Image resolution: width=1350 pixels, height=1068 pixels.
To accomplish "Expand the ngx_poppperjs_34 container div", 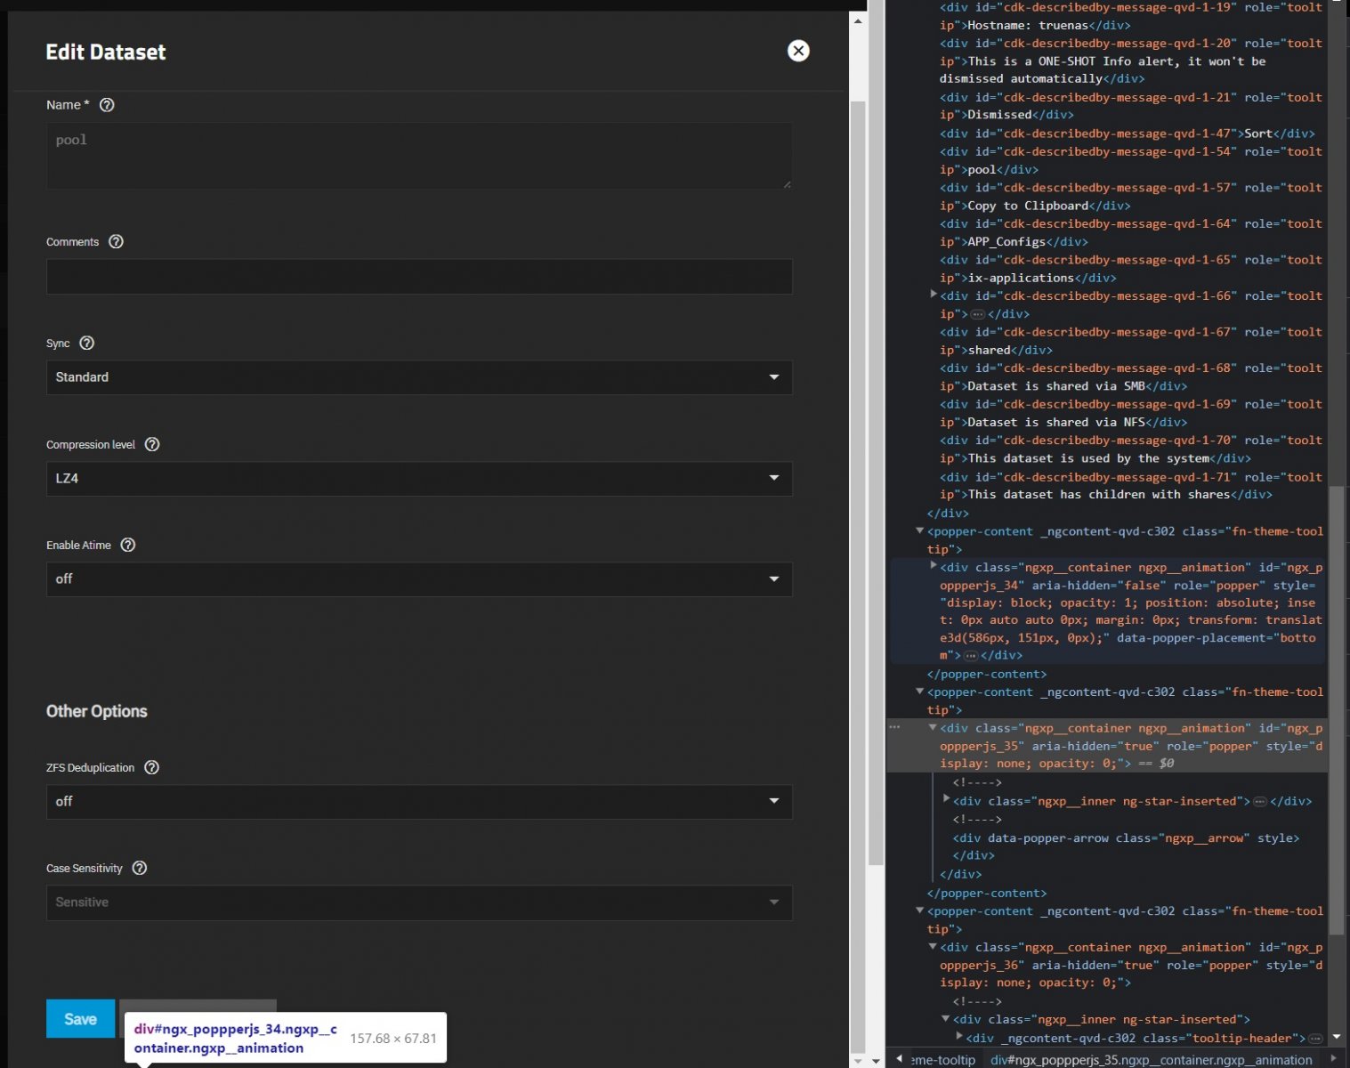I will [x=934, y=565].
